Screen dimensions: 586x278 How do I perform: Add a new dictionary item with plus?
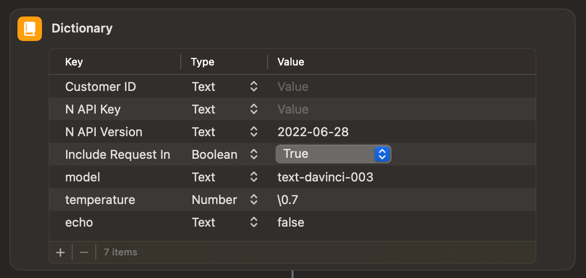pos(60,252)
